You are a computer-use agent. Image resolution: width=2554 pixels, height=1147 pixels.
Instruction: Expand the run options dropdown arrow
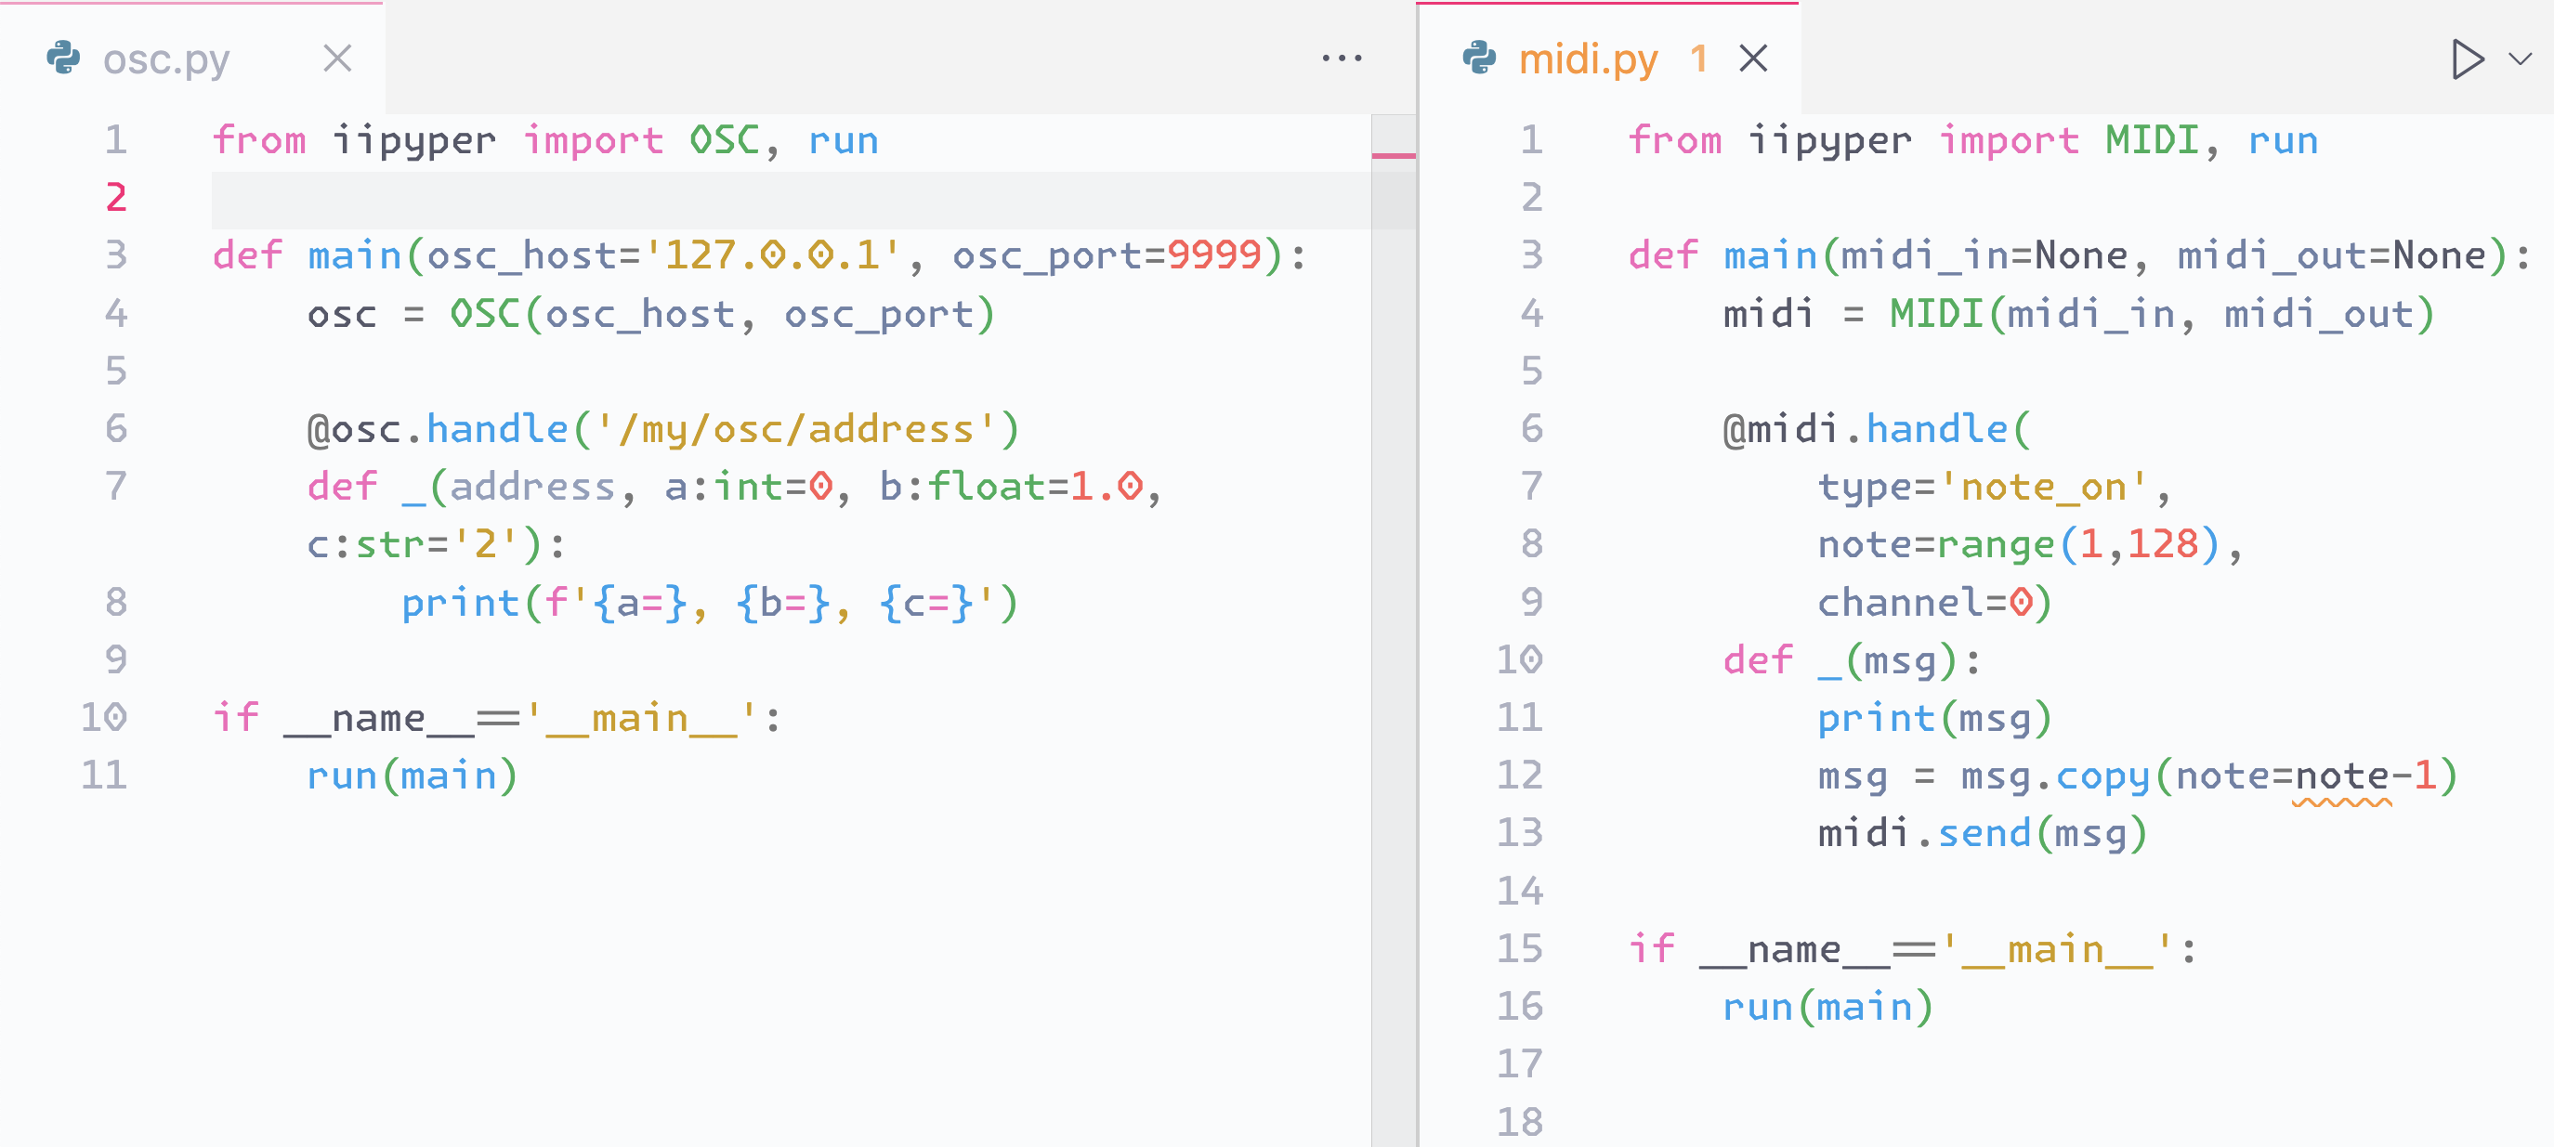(2520, 59)
